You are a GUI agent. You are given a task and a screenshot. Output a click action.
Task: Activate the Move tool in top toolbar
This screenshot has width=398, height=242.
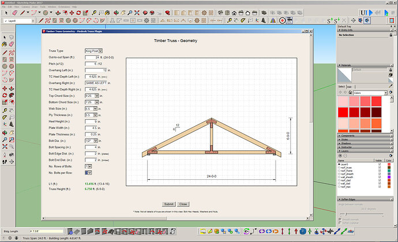click(x=72, y=13)
